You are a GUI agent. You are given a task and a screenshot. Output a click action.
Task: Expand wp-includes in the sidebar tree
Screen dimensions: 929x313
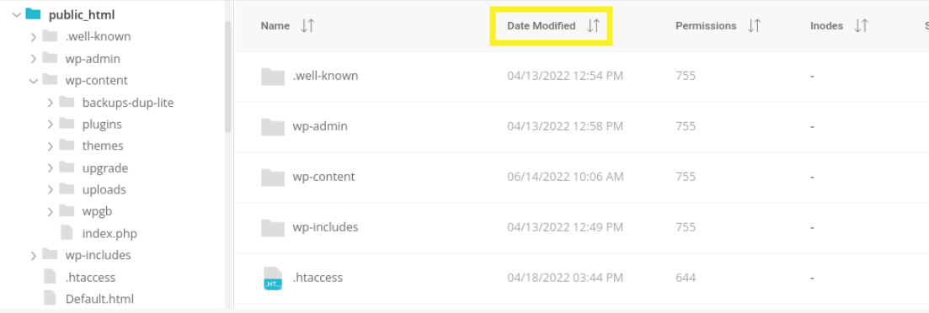34,256
